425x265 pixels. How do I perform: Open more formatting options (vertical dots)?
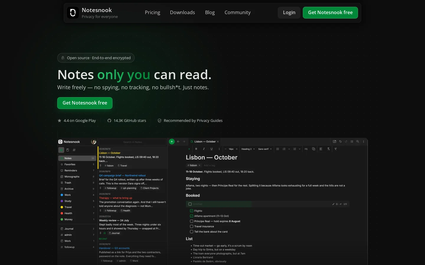219,149
